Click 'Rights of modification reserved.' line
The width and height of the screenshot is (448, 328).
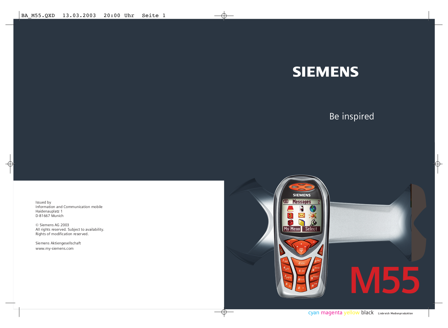click(62, 234)
